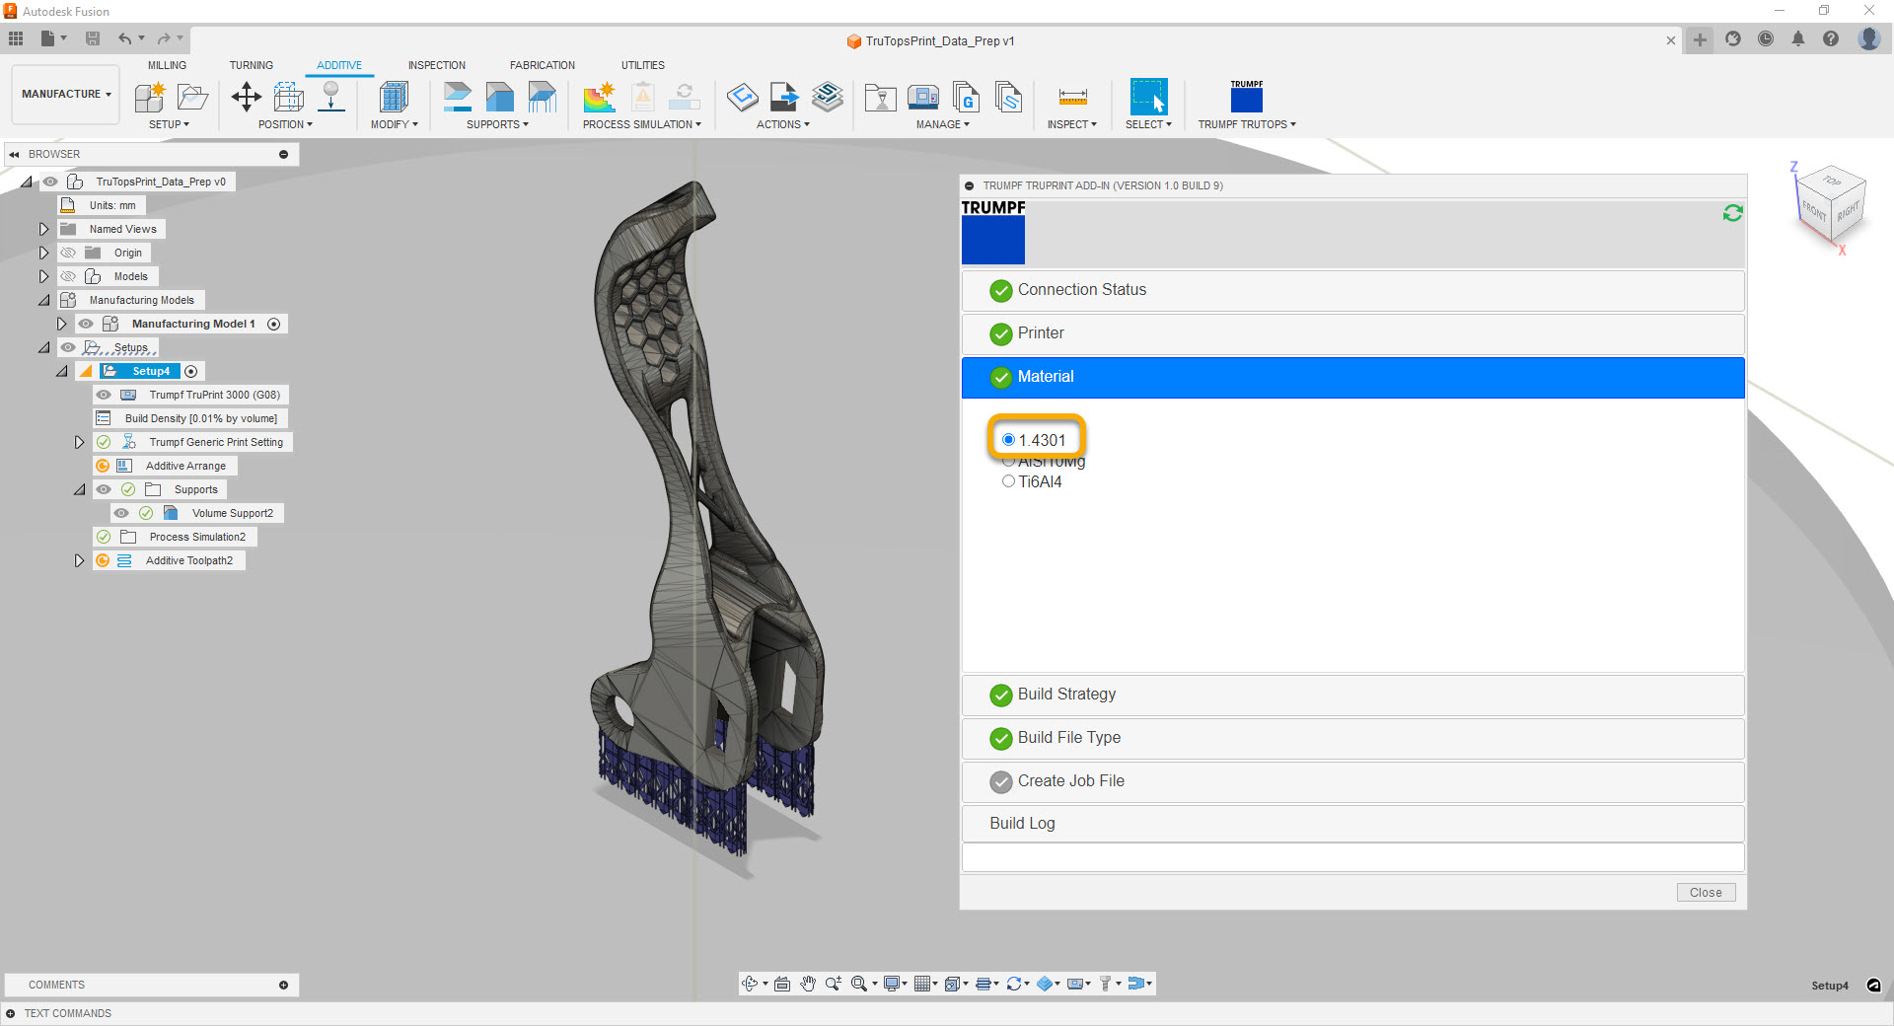Toggle visibility of Volume Support2

[121, 513]
